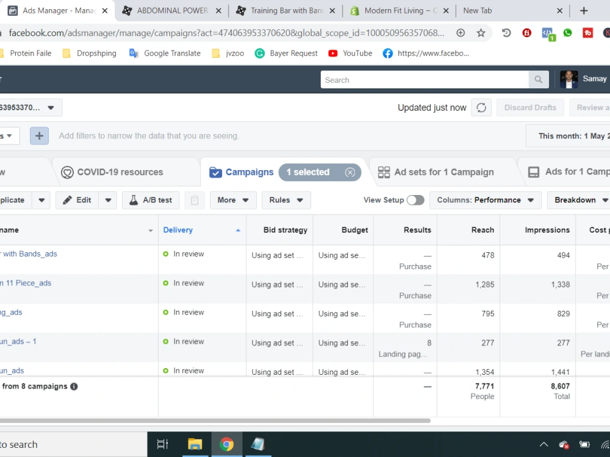Open File Explorer from taskbar
Screen dimensions: 610x457
click(x=195, y=444)
